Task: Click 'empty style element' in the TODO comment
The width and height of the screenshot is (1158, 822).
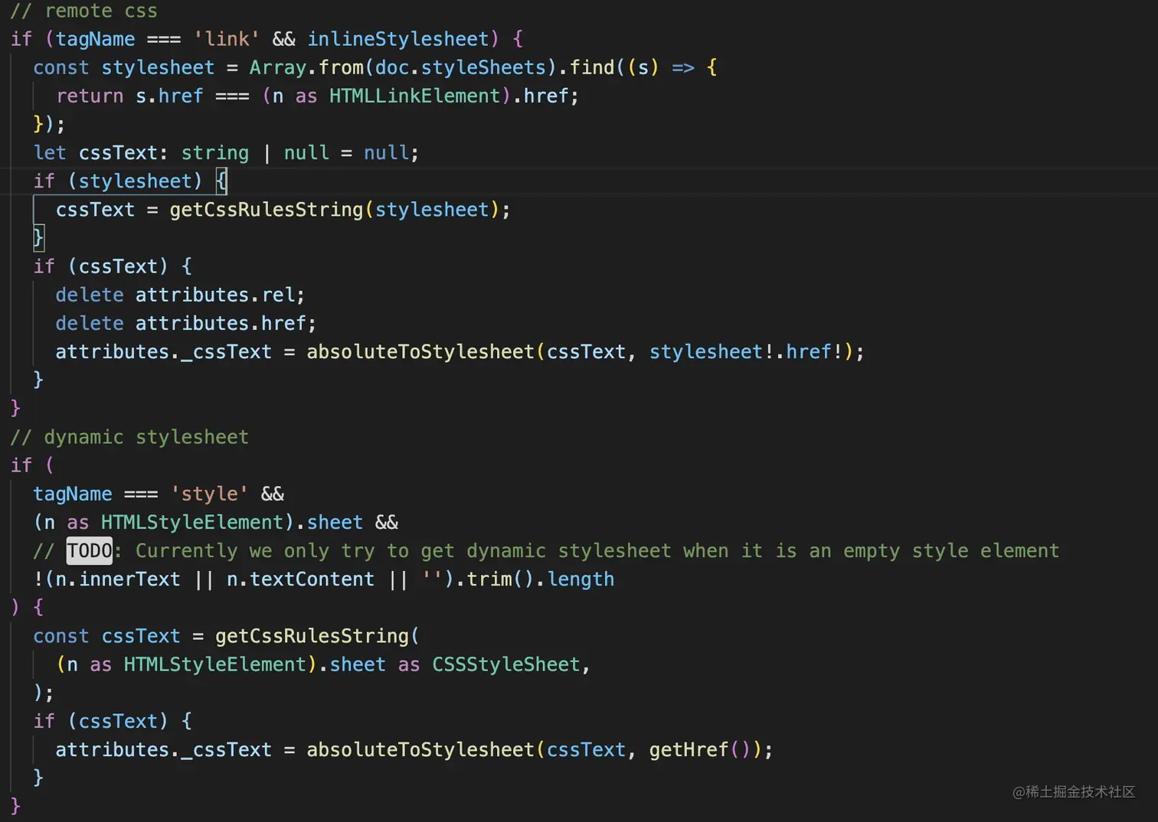Action: pyautogui.click(x=951, y=551)
